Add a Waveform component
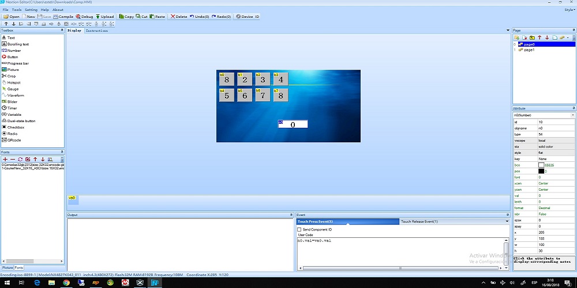The width and height of the screenshot is (577, 288). pos(13,95)
